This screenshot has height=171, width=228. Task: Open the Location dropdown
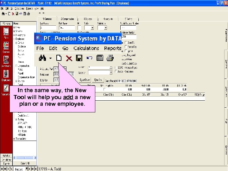click(111, 72)
